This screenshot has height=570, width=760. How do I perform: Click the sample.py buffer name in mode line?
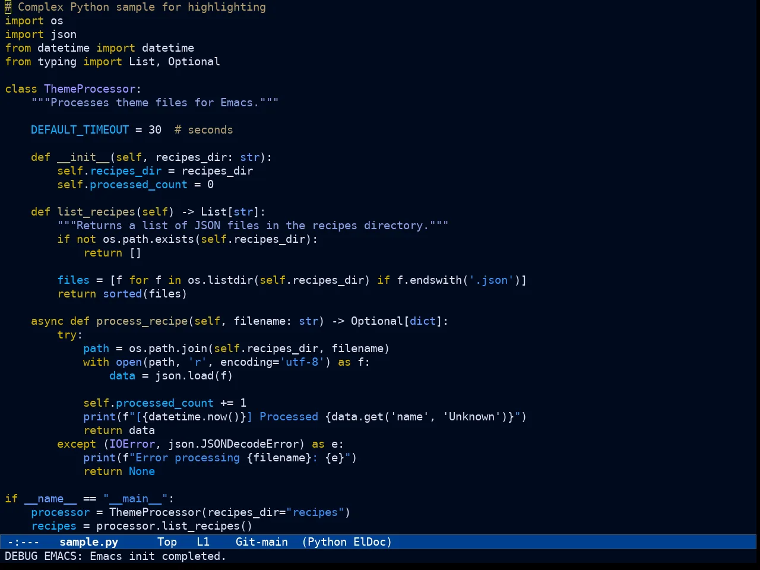coord(89,542)
